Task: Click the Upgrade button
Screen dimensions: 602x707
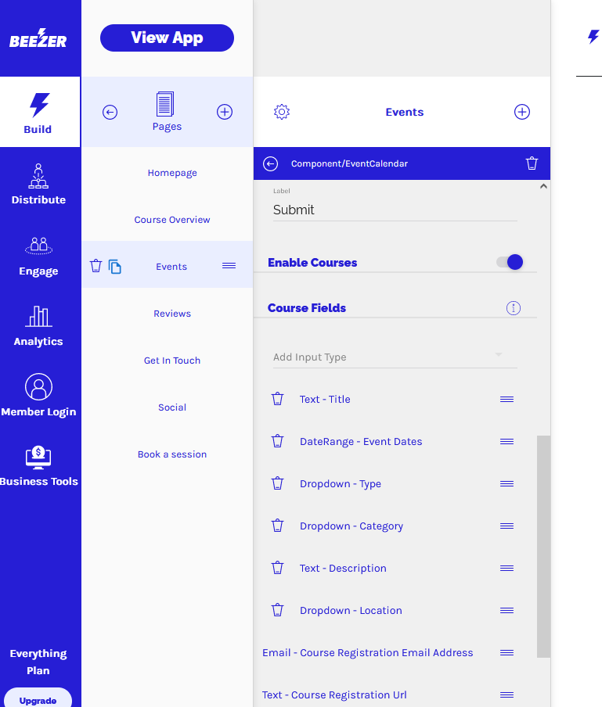Action: click(x=38, y=700)
